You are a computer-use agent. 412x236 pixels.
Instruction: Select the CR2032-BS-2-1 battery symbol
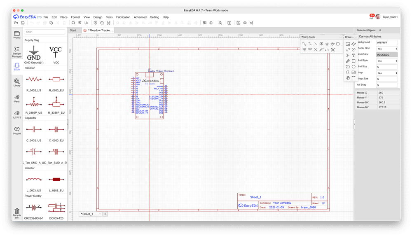[34, 210]
